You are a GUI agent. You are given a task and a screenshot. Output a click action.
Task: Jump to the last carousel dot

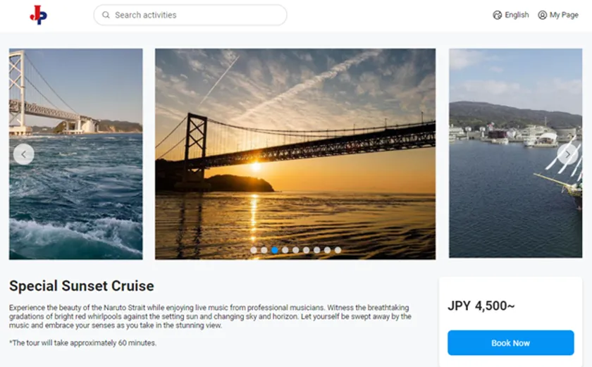point(338,250)
